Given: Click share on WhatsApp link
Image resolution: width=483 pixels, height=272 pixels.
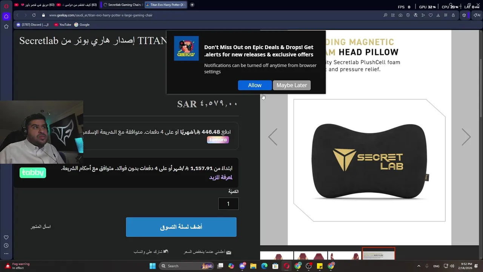Looking at the screenshot, I should pyautogui.click(x=151, y=252).
